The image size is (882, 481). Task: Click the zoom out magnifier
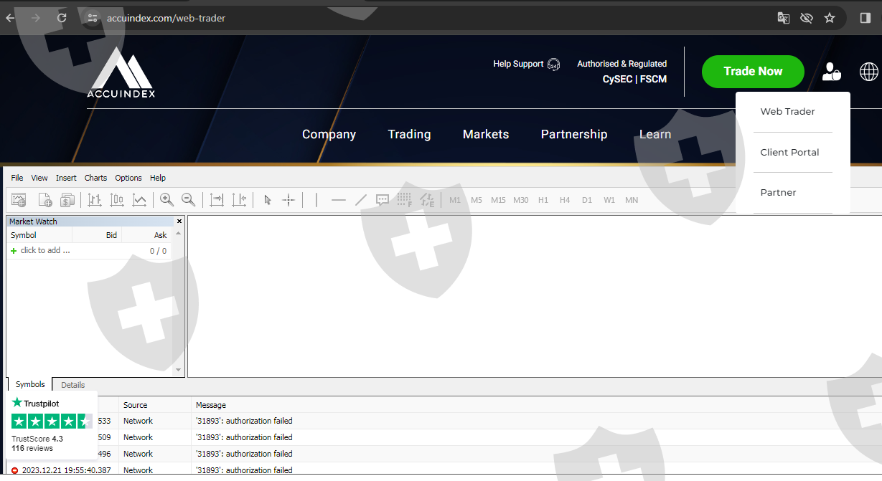188,200
